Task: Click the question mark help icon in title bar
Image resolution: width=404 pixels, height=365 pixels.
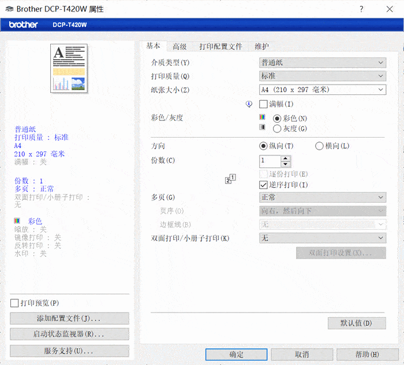Action: [361, 9]
